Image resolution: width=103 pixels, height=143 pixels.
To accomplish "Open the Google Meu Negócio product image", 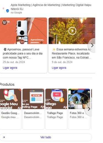I will [11, 99].
